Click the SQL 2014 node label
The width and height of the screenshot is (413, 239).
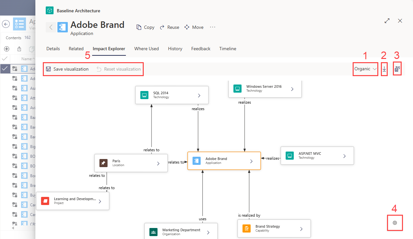[161, 93]
